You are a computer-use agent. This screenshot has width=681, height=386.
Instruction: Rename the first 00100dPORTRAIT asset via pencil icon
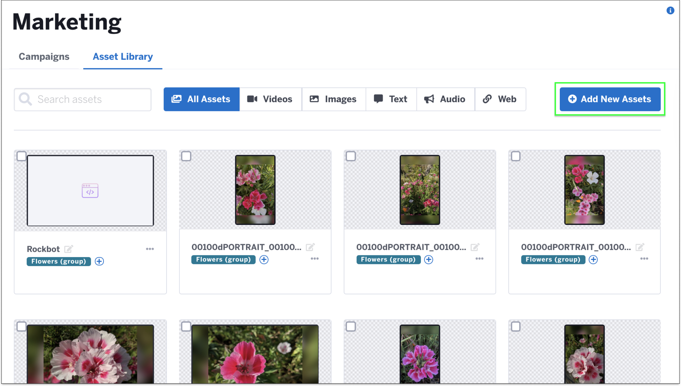(x=310, y=247)
